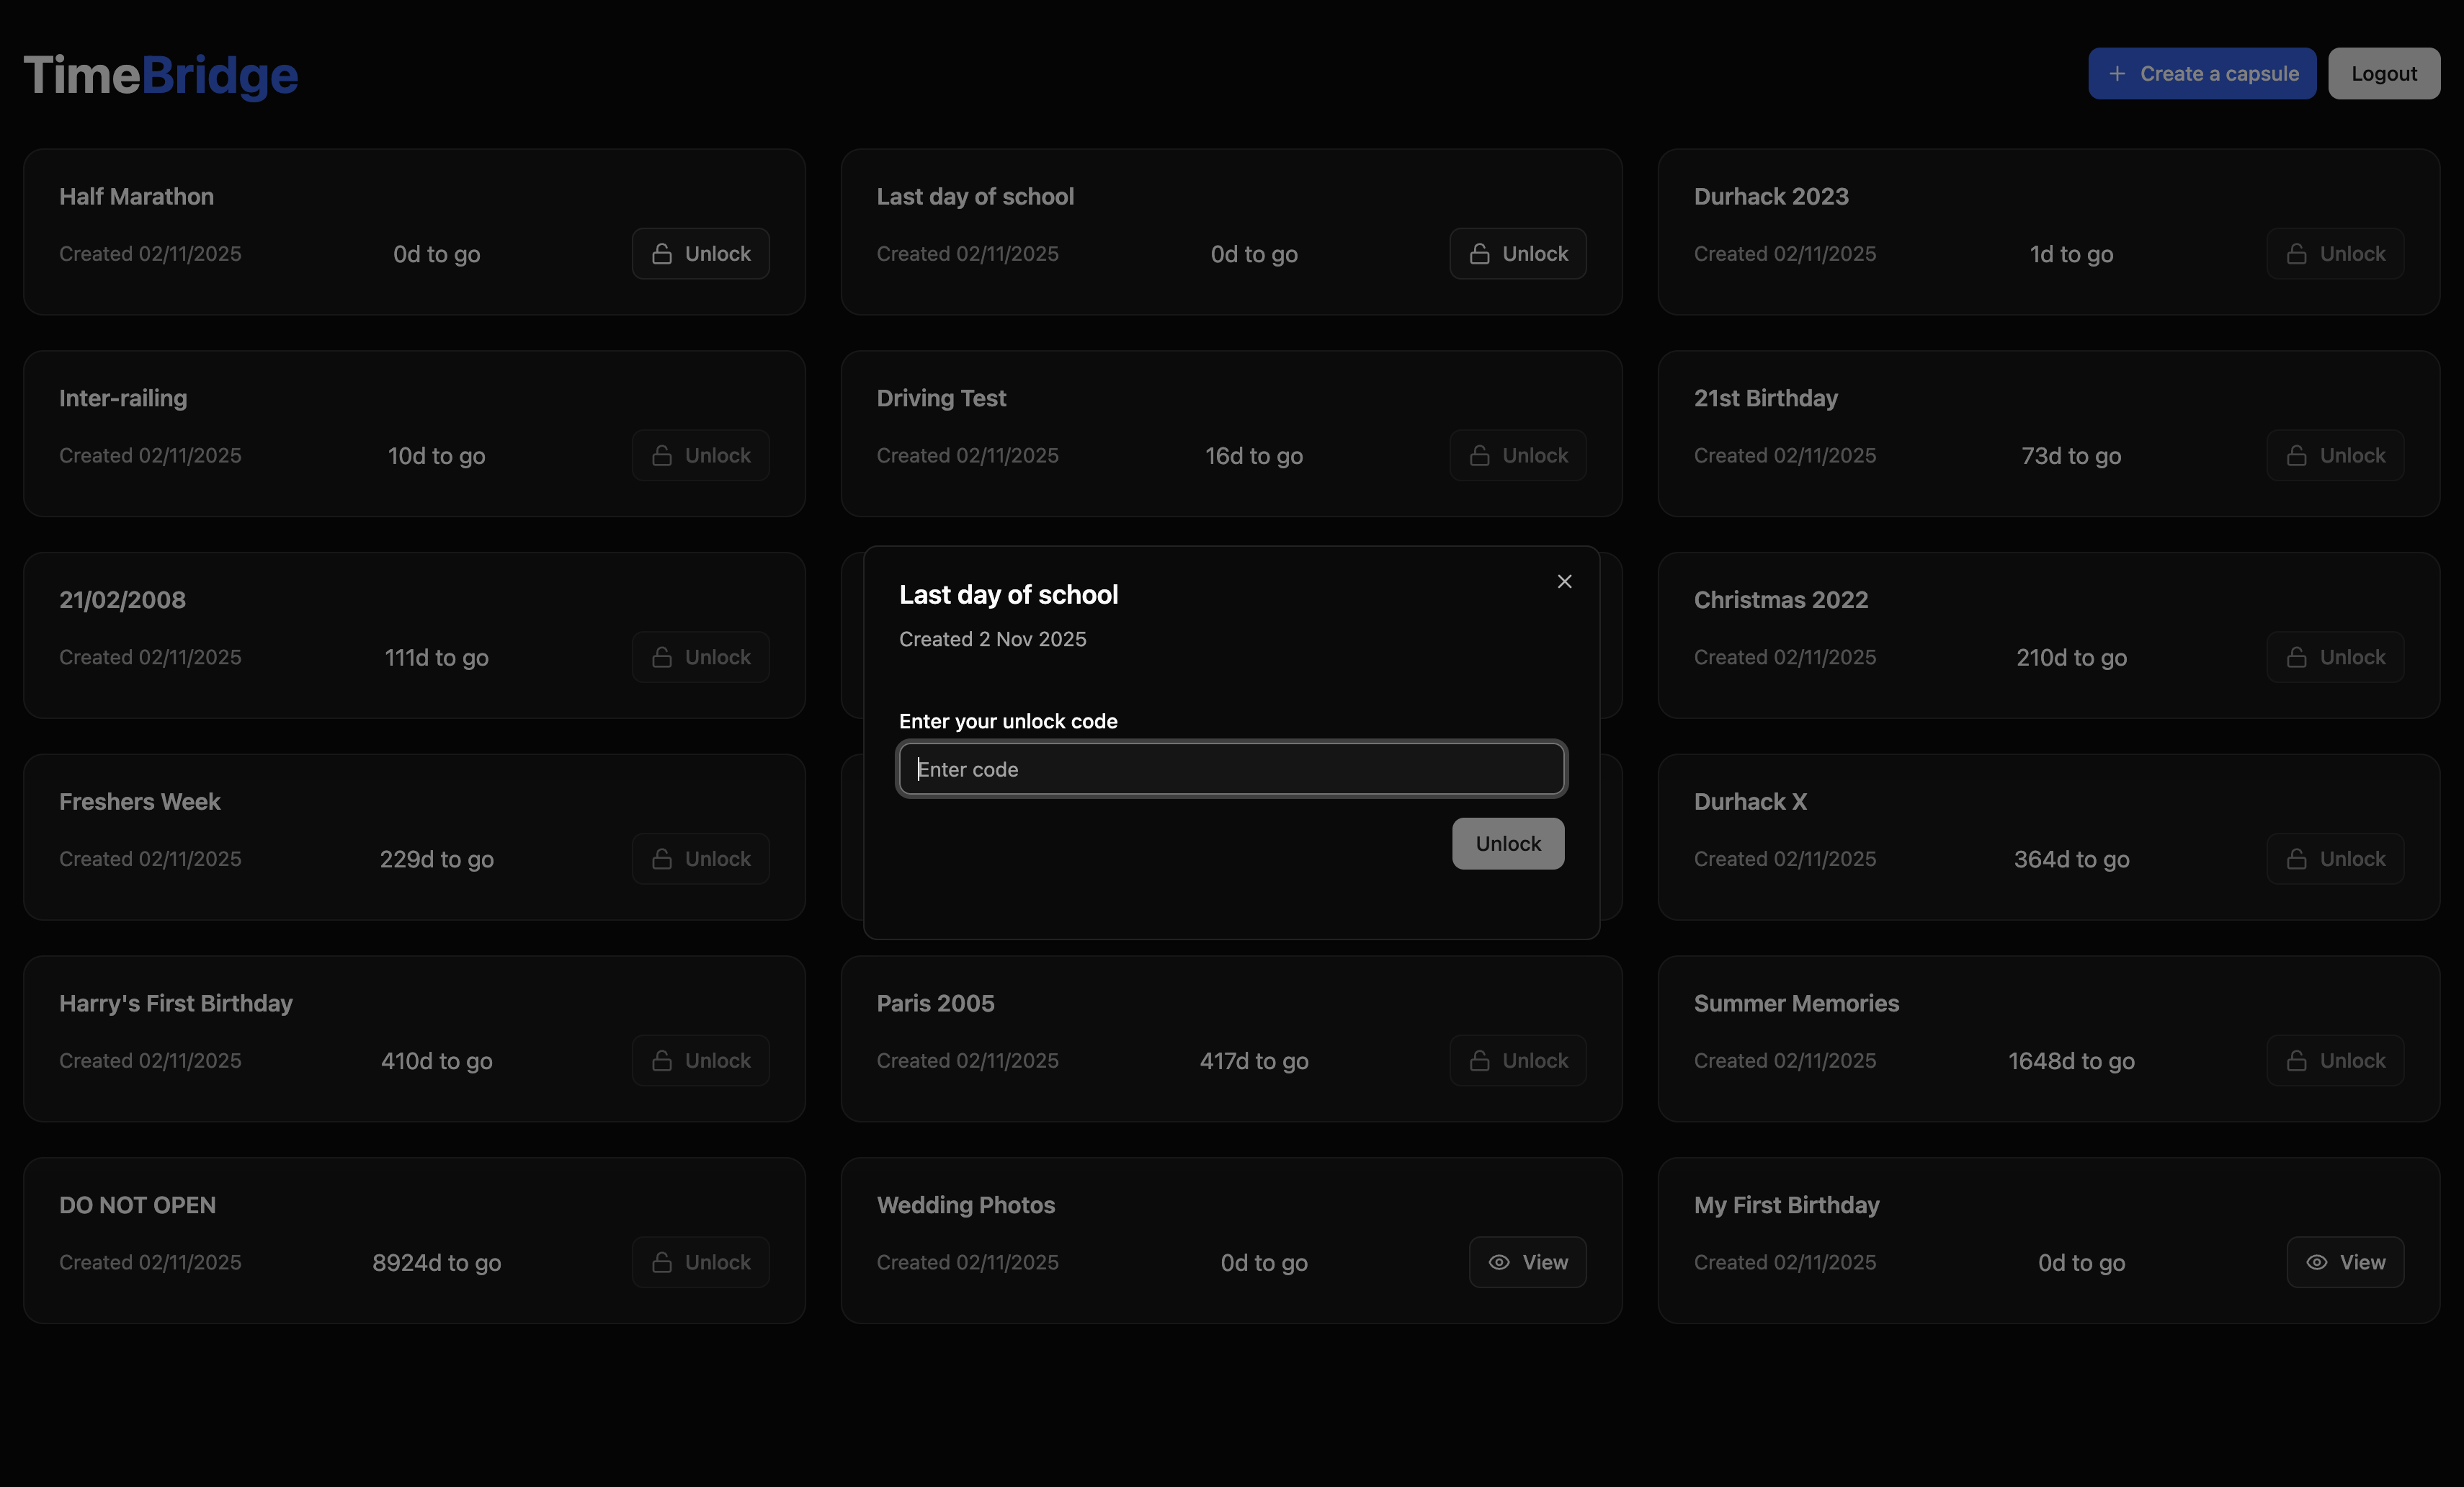Viewport: 2464px width, 1487px height.
Task: Click the eye icon on My First Birthday
Action: click(2316, 1262)
